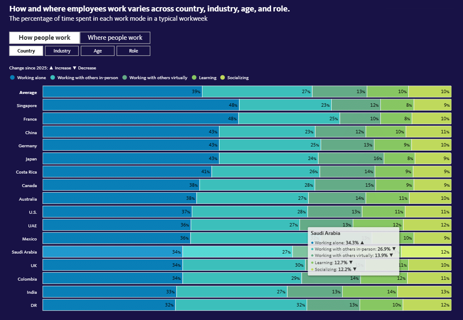Click the Costa Rica country label

[x=26, y=172]
